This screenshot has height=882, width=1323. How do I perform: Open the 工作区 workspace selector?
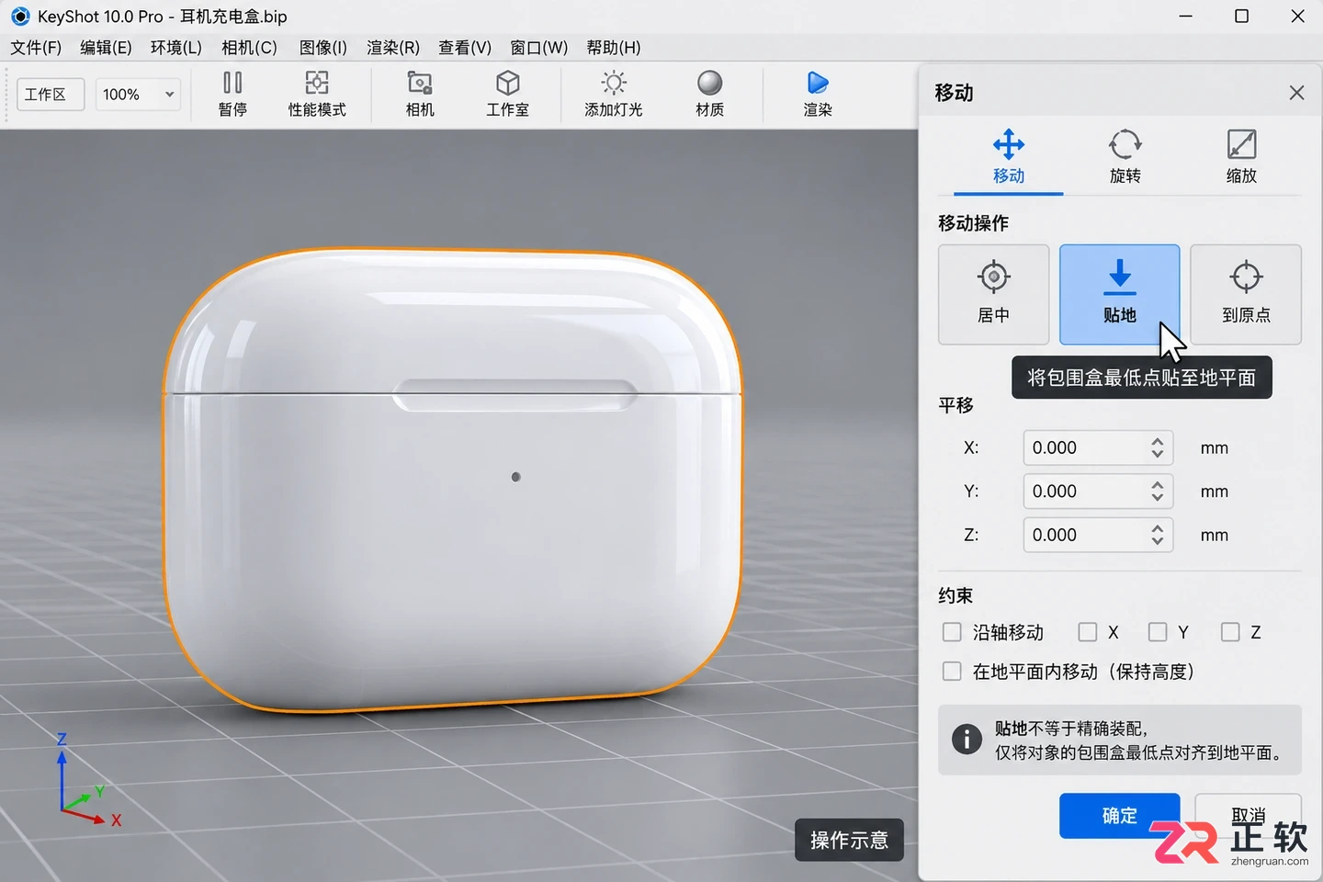51,94
